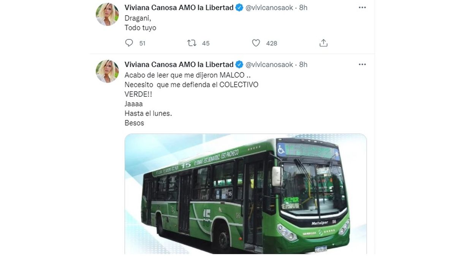Open the Viviana Canosa name on the second tweet
Viewport: 456px width, 256px height.
(x=179, y=64)
